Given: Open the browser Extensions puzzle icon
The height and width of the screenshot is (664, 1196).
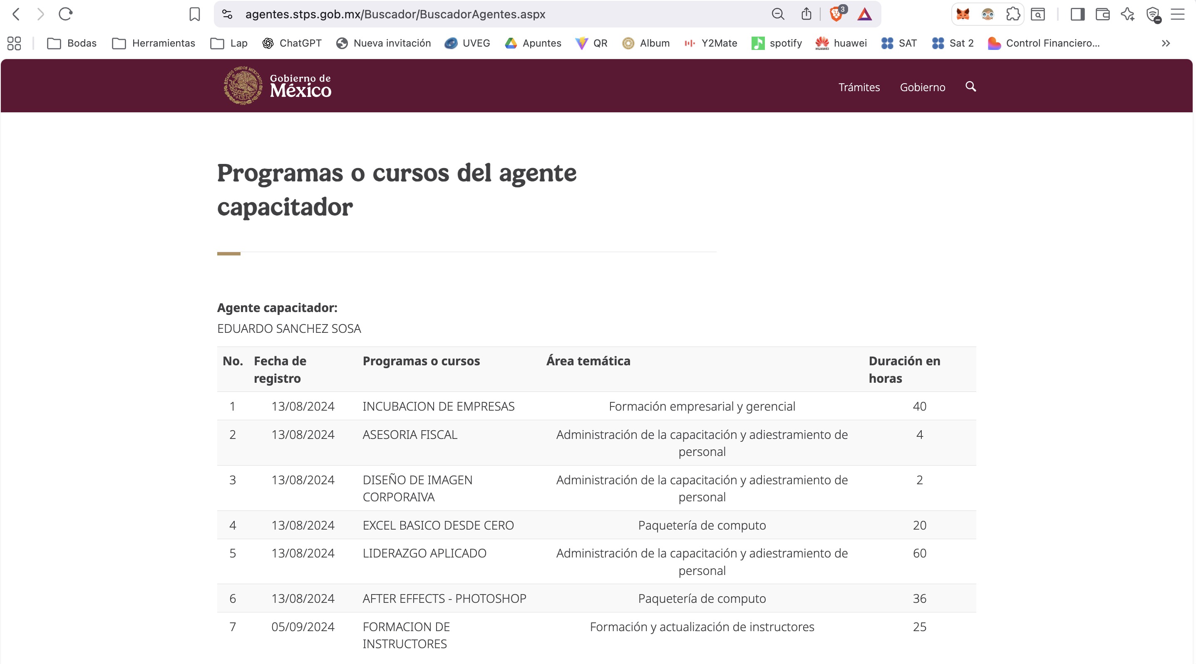Looking at the screenshot, I should click(x=1013, y=15).
